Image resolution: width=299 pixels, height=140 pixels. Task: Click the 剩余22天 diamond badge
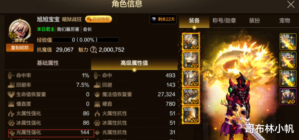click(x=163, y=20)
